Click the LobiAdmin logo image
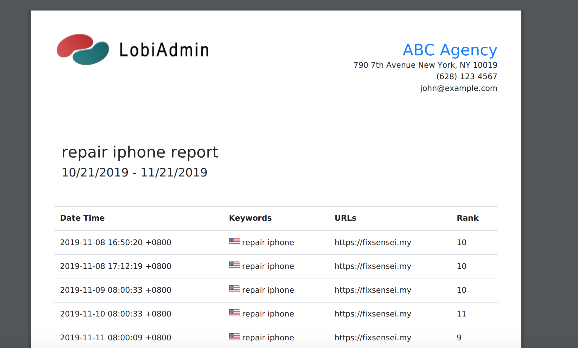This screenshot has height=348, width=578. [133, 49]
